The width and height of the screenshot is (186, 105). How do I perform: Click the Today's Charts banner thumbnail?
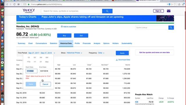click(x=165, y=18)
